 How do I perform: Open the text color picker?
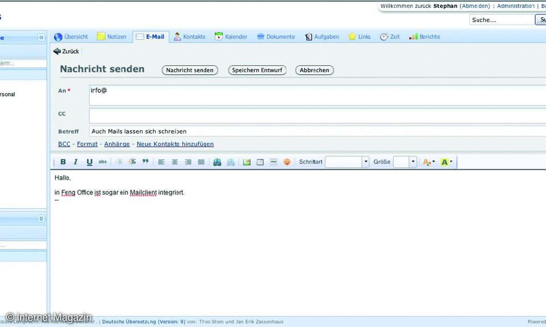pos(429,162)
